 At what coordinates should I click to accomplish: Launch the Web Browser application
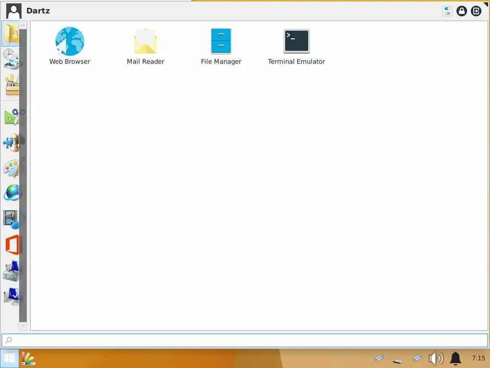coord(70,46)
